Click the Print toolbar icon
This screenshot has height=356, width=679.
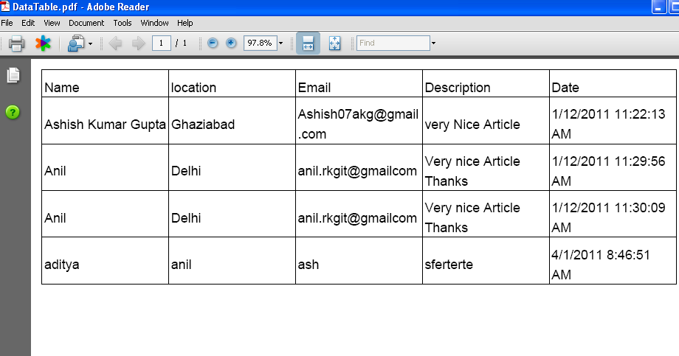[16, 43]
